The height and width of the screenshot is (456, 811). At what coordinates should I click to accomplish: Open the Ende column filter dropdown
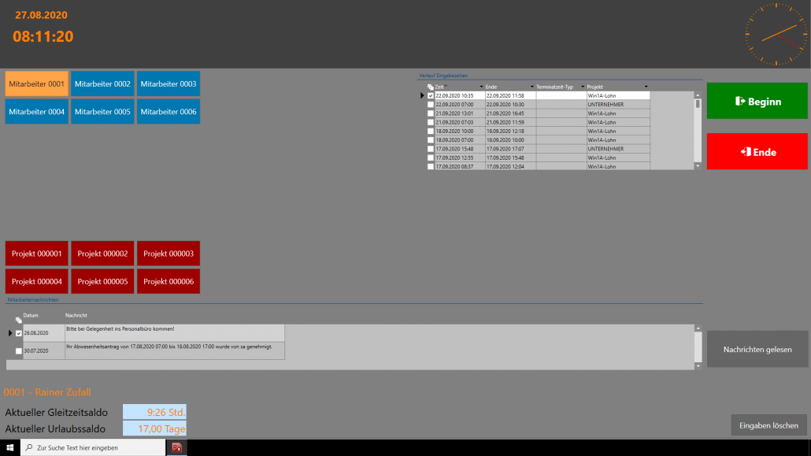532,87
